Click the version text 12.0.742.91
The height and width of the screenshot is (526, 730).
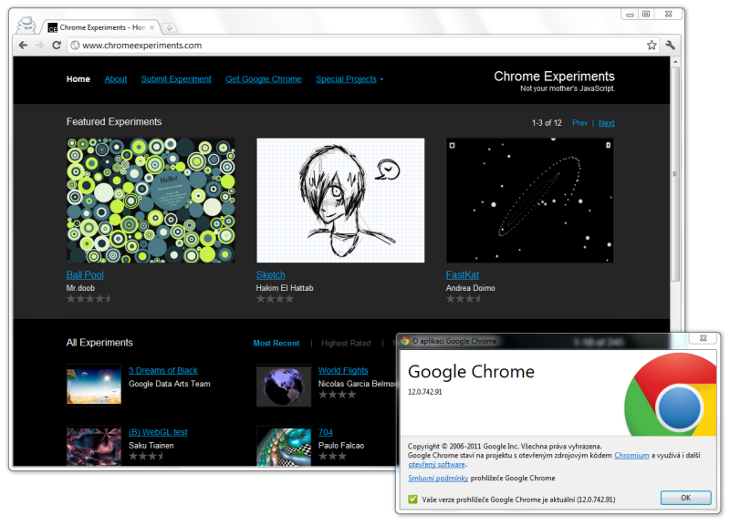click(x=424, y=392)
